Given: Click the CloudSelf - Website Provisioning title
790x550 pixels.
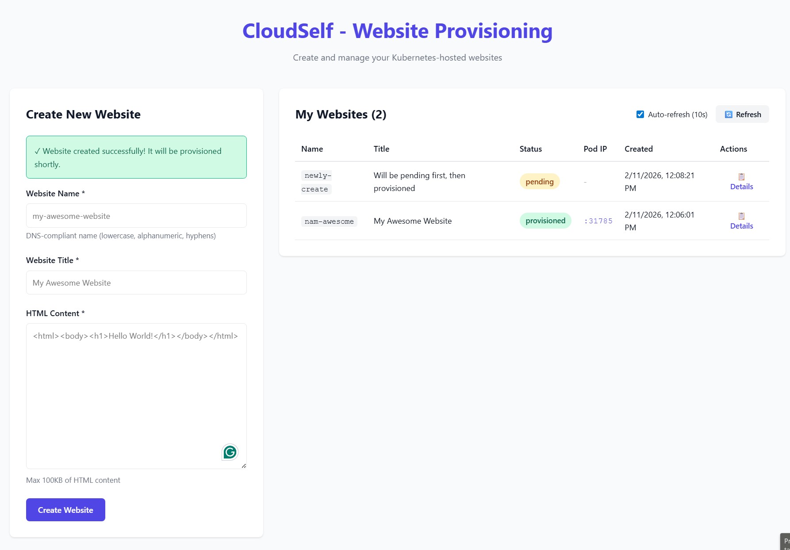Looking at the screenshot, I should (x=397, y=31).
